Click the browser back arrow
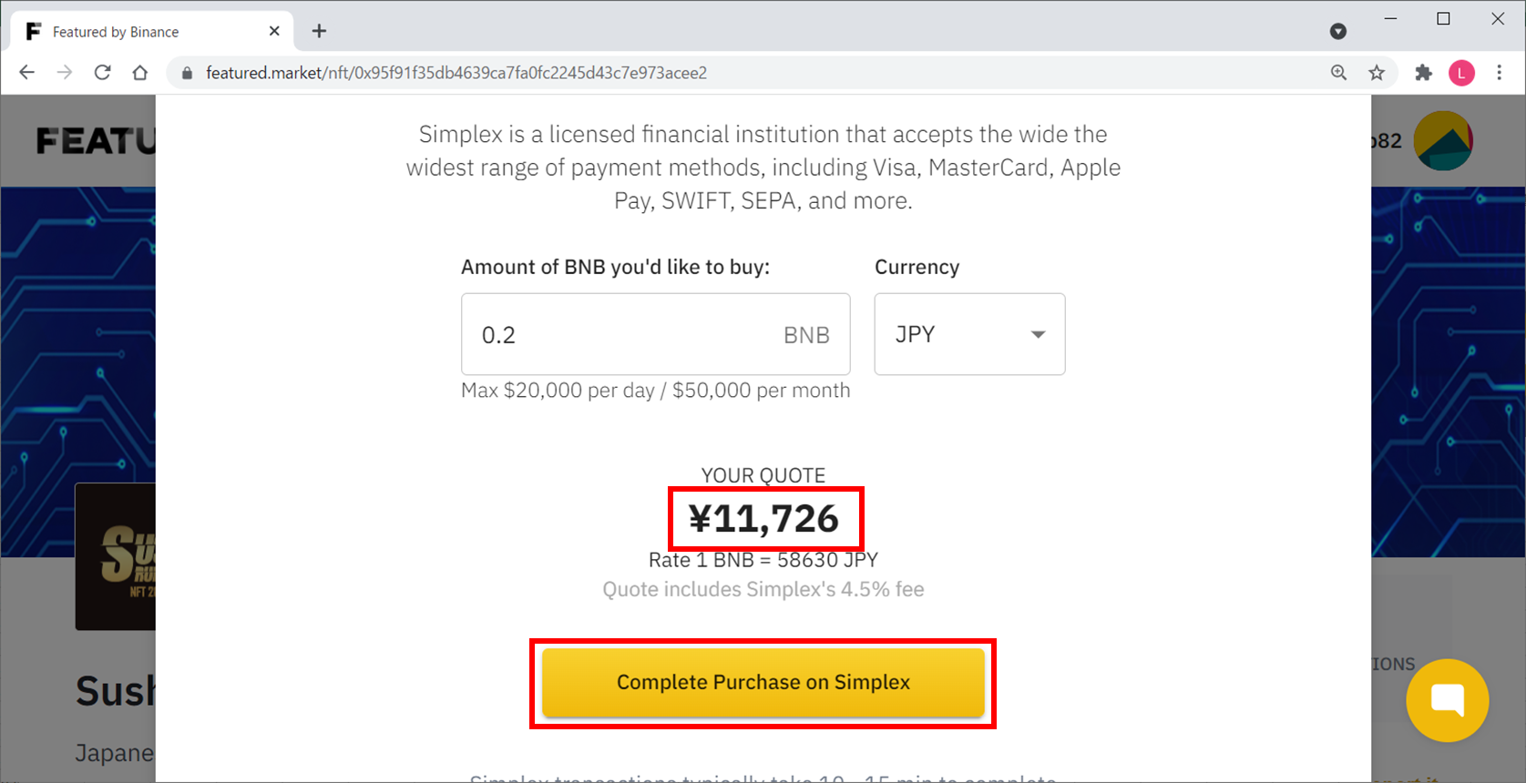 tap(26, 73)
